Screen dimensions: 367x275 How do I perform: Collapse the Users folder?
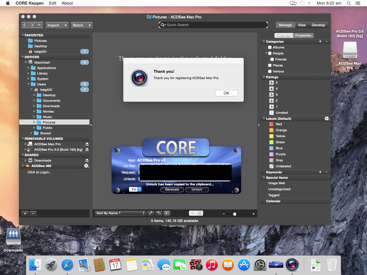(x=28, y=84)
